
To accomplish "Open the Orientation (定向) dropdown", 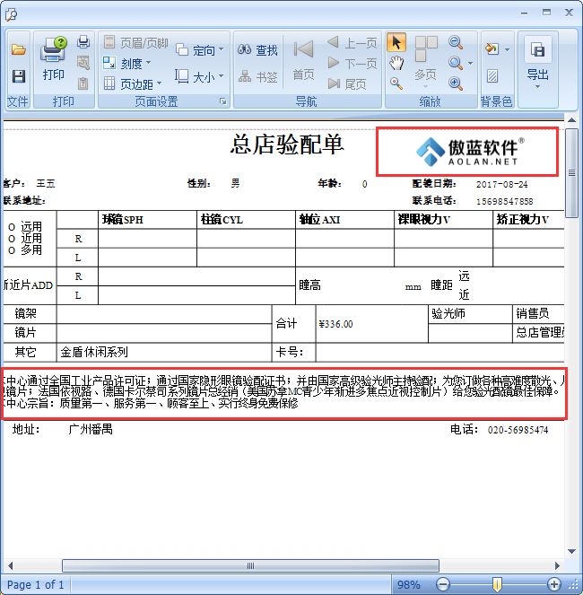I will click(x=196, y=50).
